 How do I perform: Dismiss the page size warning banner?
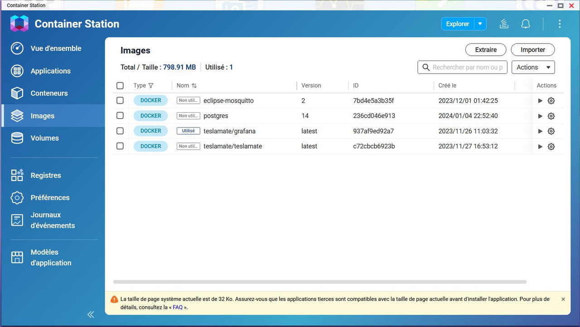click(x=563, y=299)
